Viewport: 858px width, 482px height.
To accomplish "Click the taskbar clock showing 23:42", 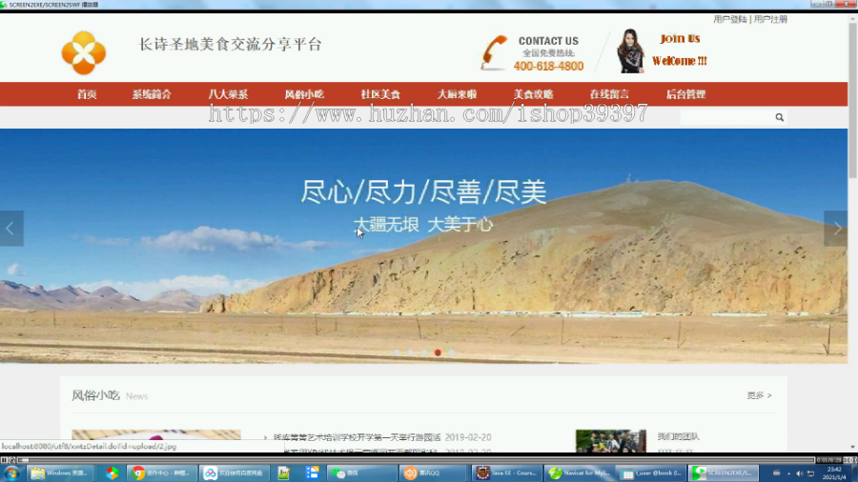I will click(x=834, y=473).
